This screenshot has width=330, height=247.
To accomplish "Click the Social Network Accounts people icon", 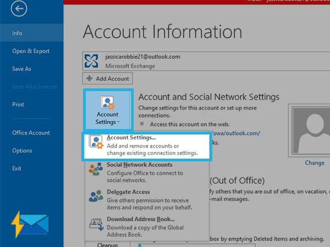I will pos(96,169).
